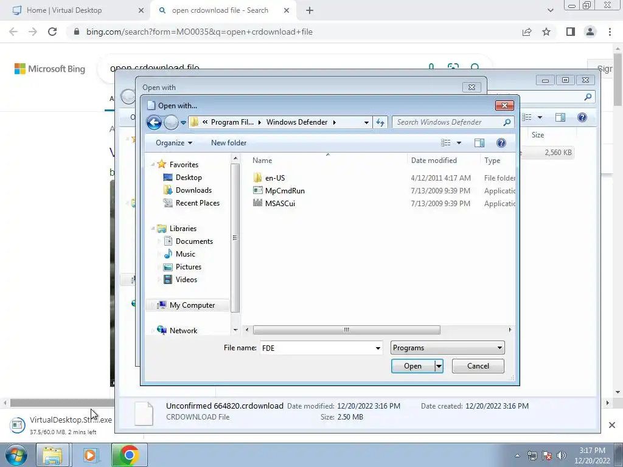The height and width of the screenshot is (467, 623).
Task: Open the Music library
Action: (185, 254)
